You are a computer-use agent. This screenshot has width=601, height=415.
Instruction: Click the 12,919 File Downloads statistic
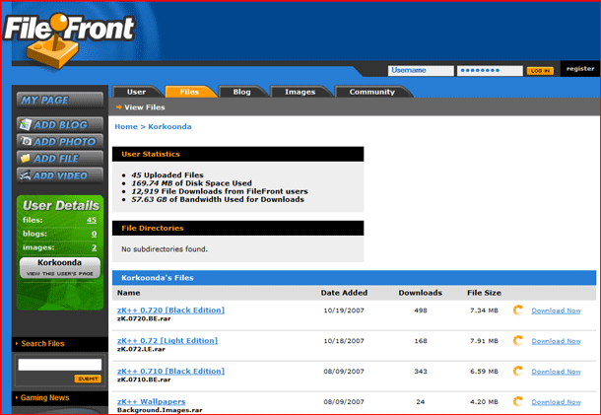220,191
